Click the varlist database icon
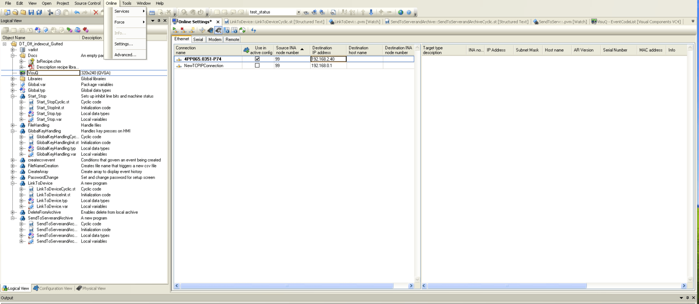Viewport: 699px width, 304px height. [x=23, y=50]
